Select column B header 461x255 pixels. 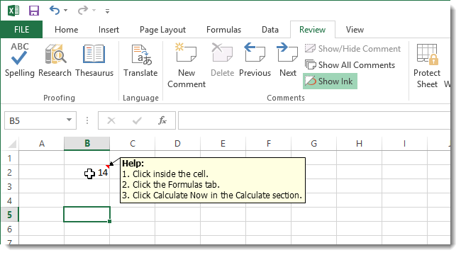tap(87, 144)
